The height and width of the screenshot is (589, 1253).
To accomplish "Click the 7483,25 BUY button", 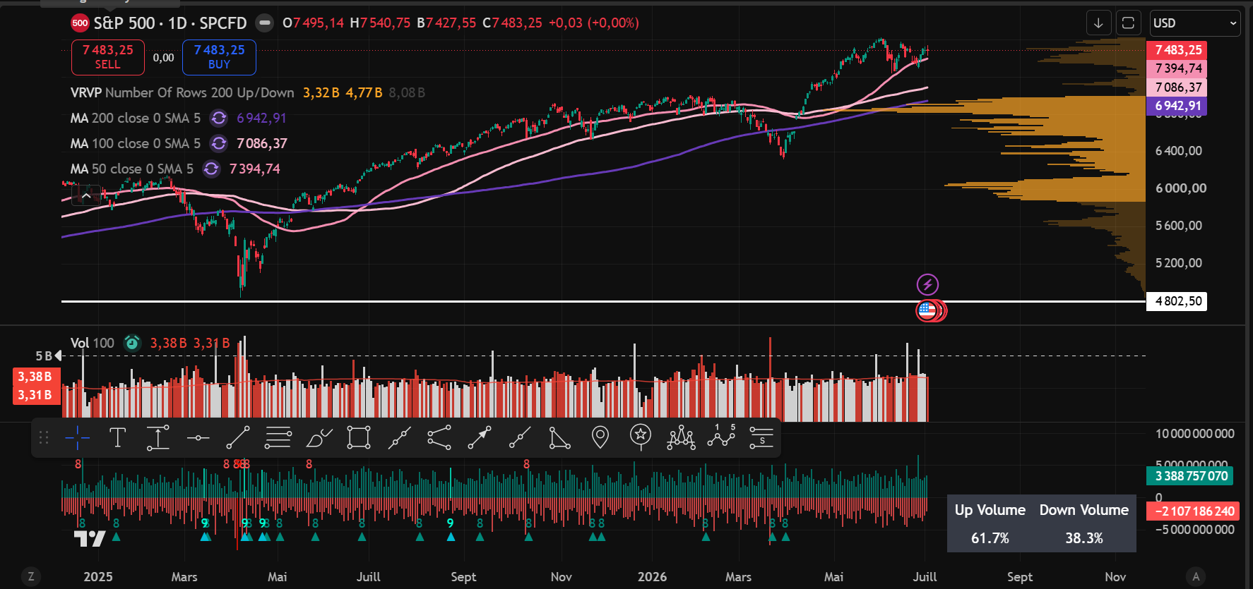I will pos(219,57).
